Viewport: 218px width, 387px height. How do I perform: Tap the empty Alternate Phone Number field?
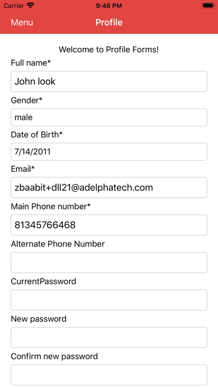click(109, 262)
